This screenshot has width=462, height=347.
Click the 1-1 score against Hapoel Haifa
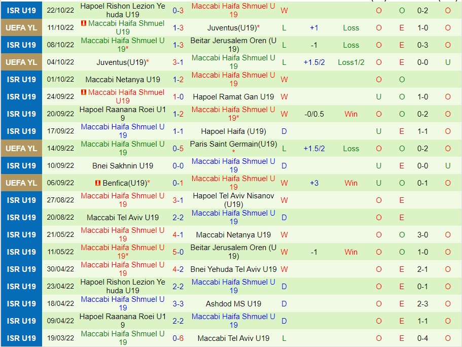178,131
